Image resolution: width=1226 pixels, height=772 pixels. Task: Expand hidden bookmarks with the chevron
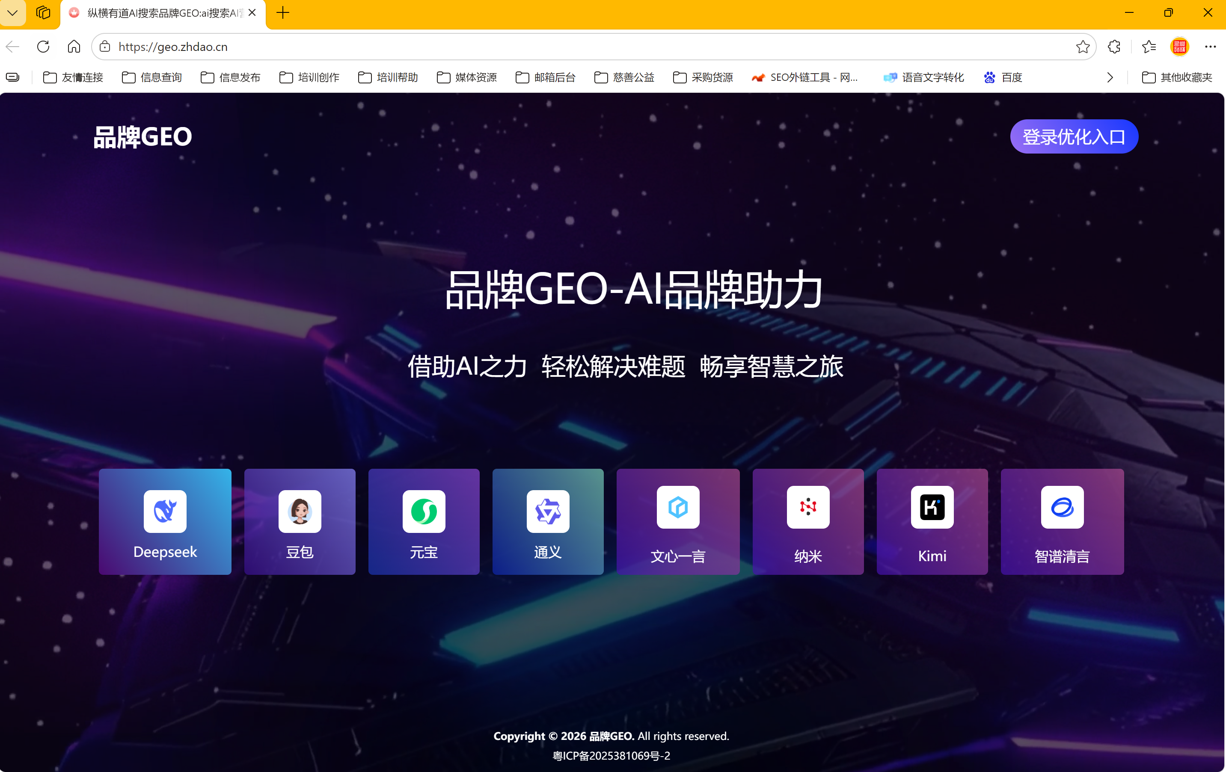click(x=1110, y=77)
